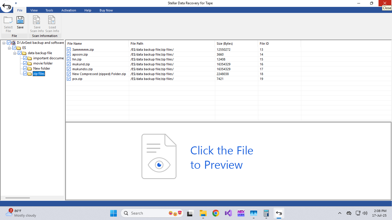Switch to the Activation tab

69,10
